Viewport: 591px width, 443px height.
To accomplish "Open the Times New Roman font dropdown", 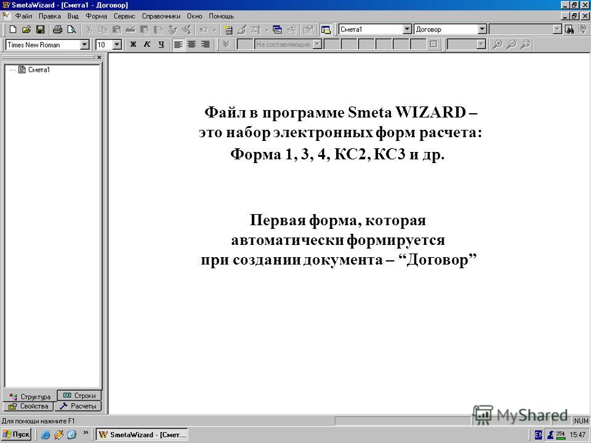I will tap(85, 45).
